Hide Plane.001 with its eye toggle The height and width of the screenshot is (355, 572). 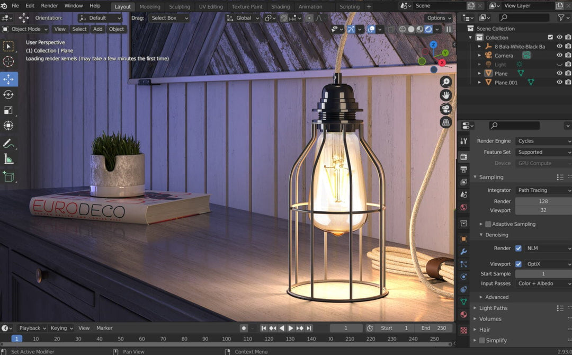559,82
